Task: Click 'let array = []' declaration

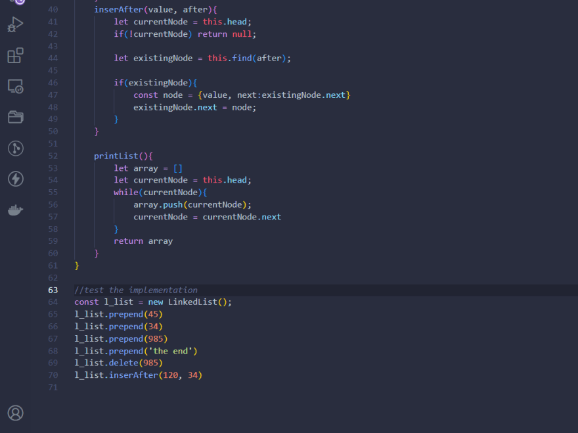Action: click(x=148, y=168)
